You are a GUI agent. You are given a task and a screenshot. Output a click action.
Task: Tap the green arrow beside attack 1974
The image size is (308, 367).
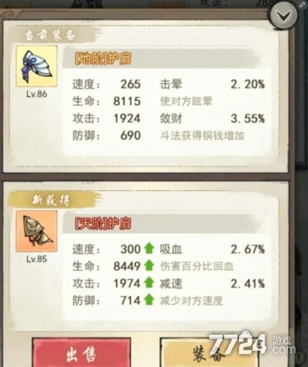tap(149, 283)
